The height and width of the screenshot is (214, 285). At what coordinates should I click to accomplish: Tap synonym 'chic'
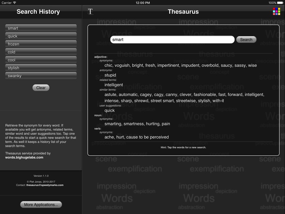[108, 65]
